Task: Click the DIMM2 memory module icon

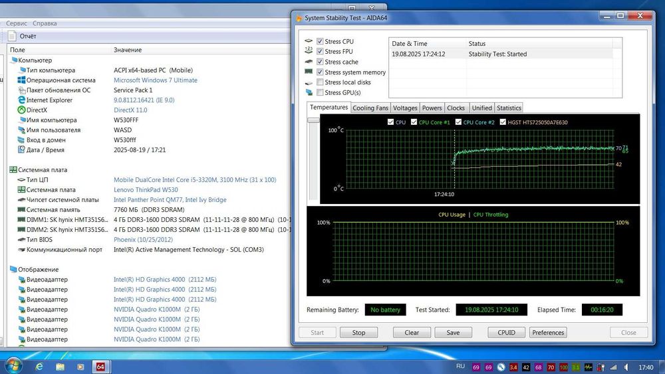Action: coord(22,230)
